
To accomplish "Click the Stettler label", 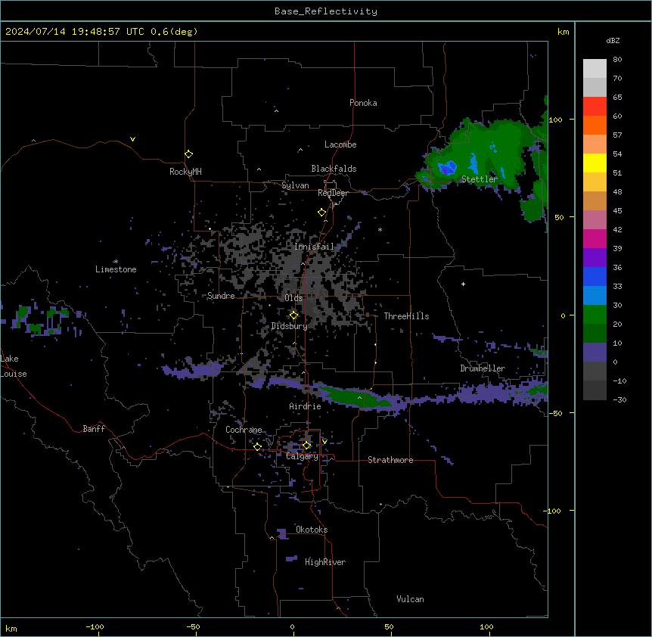I will point(480,179).
